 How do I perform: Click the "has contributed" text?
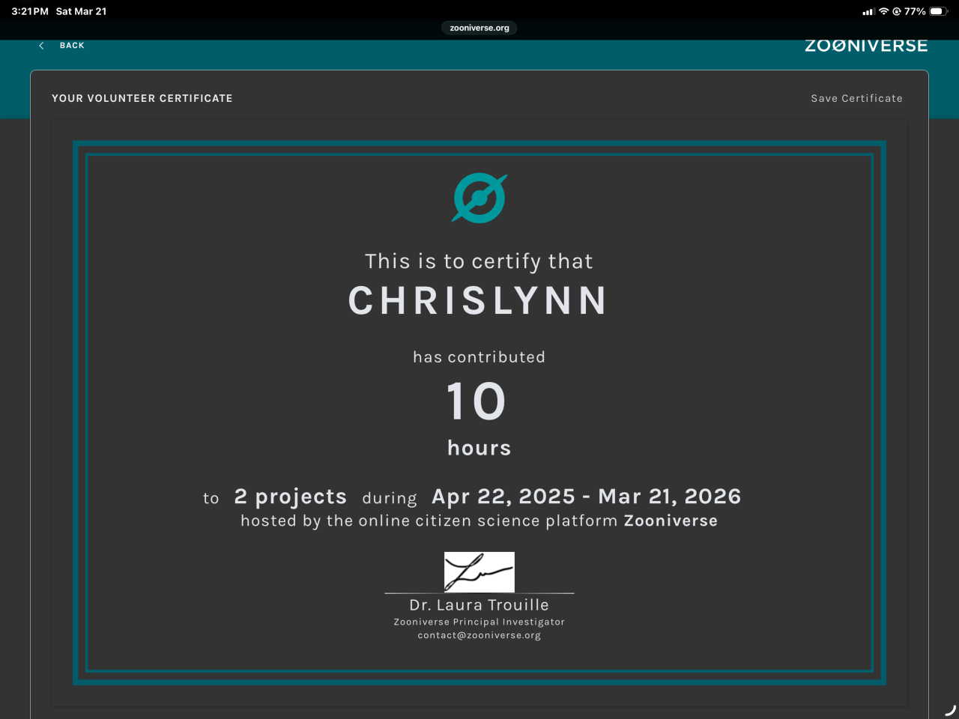(479, 357)
